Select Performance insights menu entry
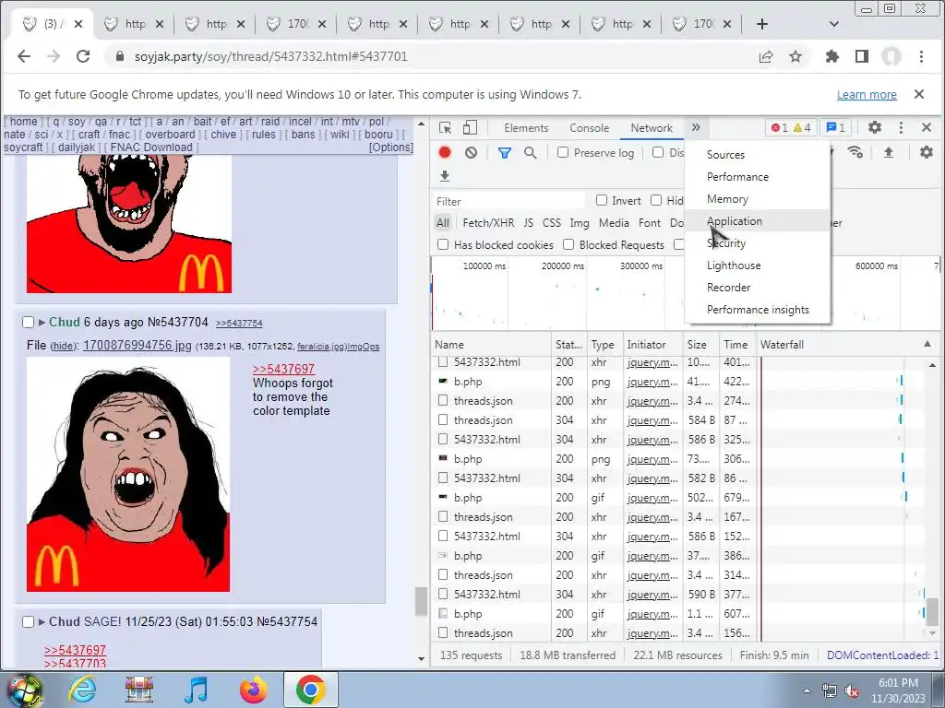 point(758,310)
